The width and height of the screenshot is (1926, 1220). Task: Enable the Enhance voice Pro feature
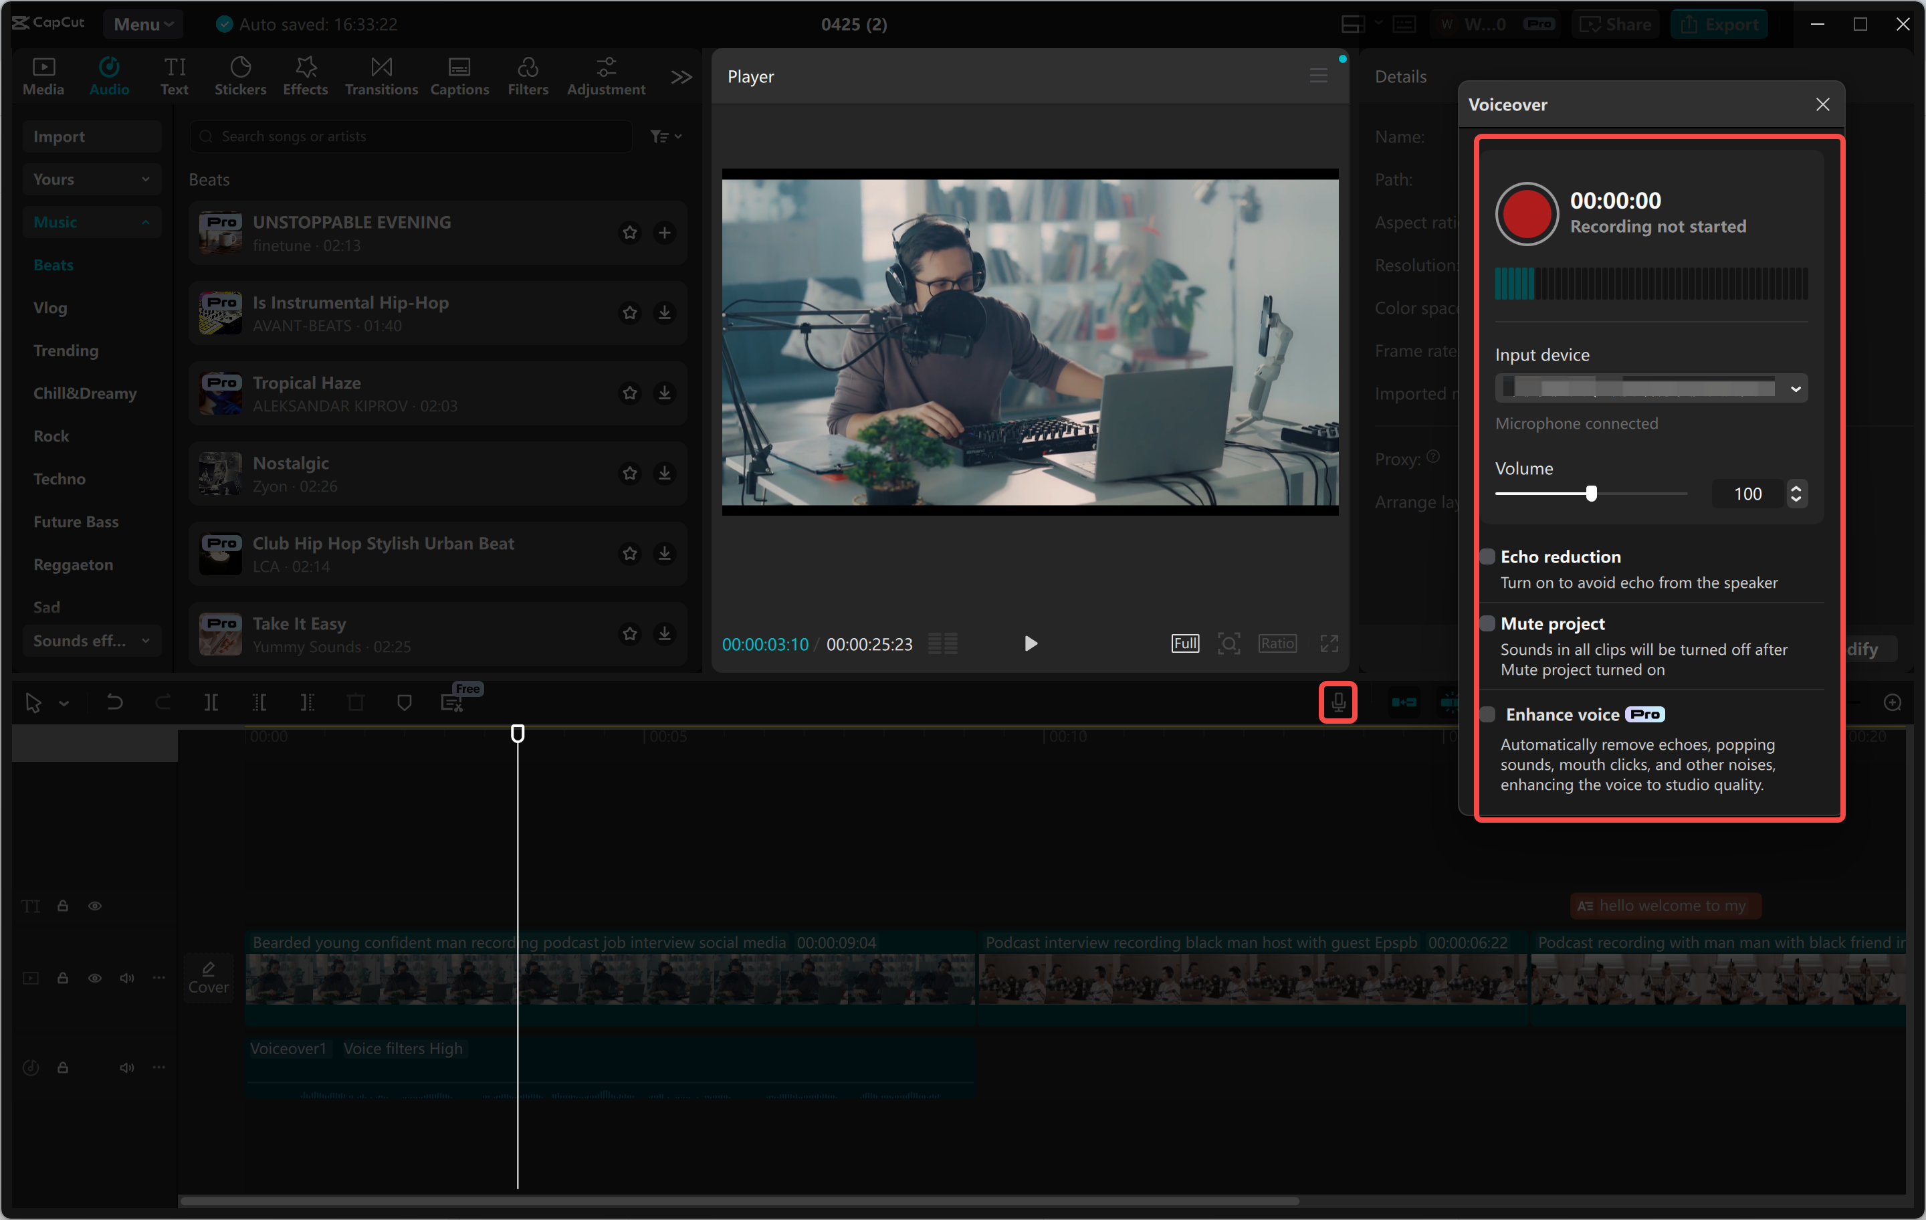point(1489,714)
